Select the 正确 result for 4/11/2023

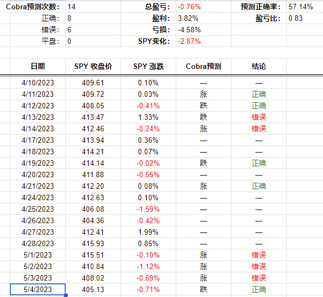click(x=259, y=94)
